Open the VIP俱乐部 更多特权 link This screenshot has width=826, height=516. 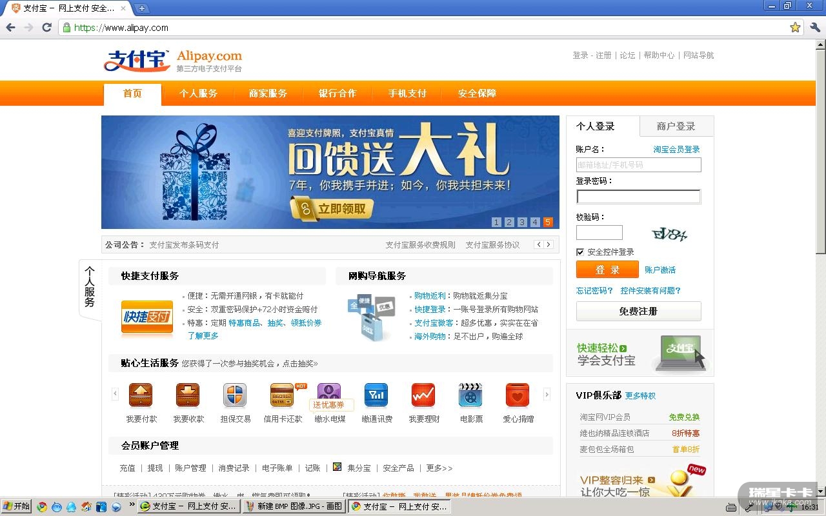pyautogui.click(x=640, y=396)
